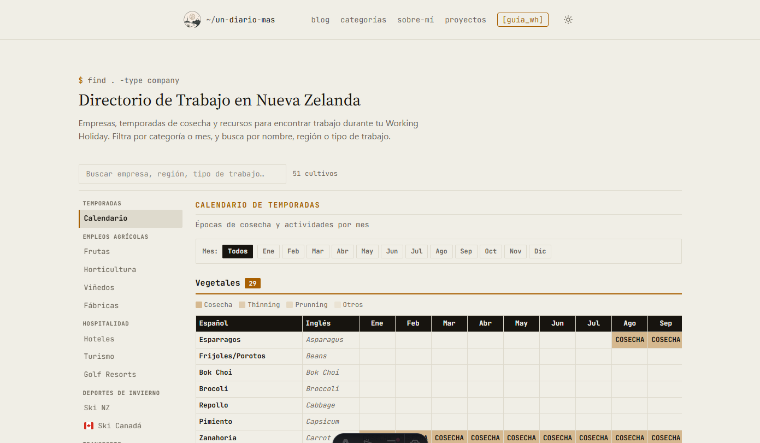Click the Canada flag icon in sidebar
Image resolution: width=760 pixels, height=443 pixels.
point(89,426)
